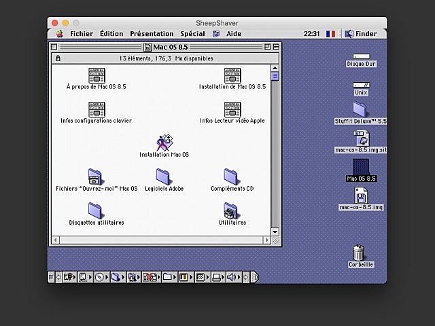435x326 pixels.
Task: Click the Control Strip scroll-right arrow
Action: [246, 277]
